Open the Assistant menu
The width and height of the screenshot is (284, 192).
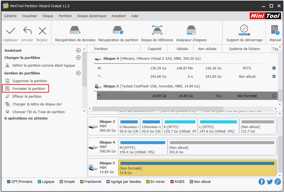tap(119, 16)
